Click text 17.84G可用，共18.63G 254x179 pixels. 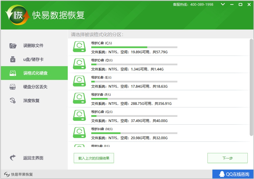coord(149,86)
